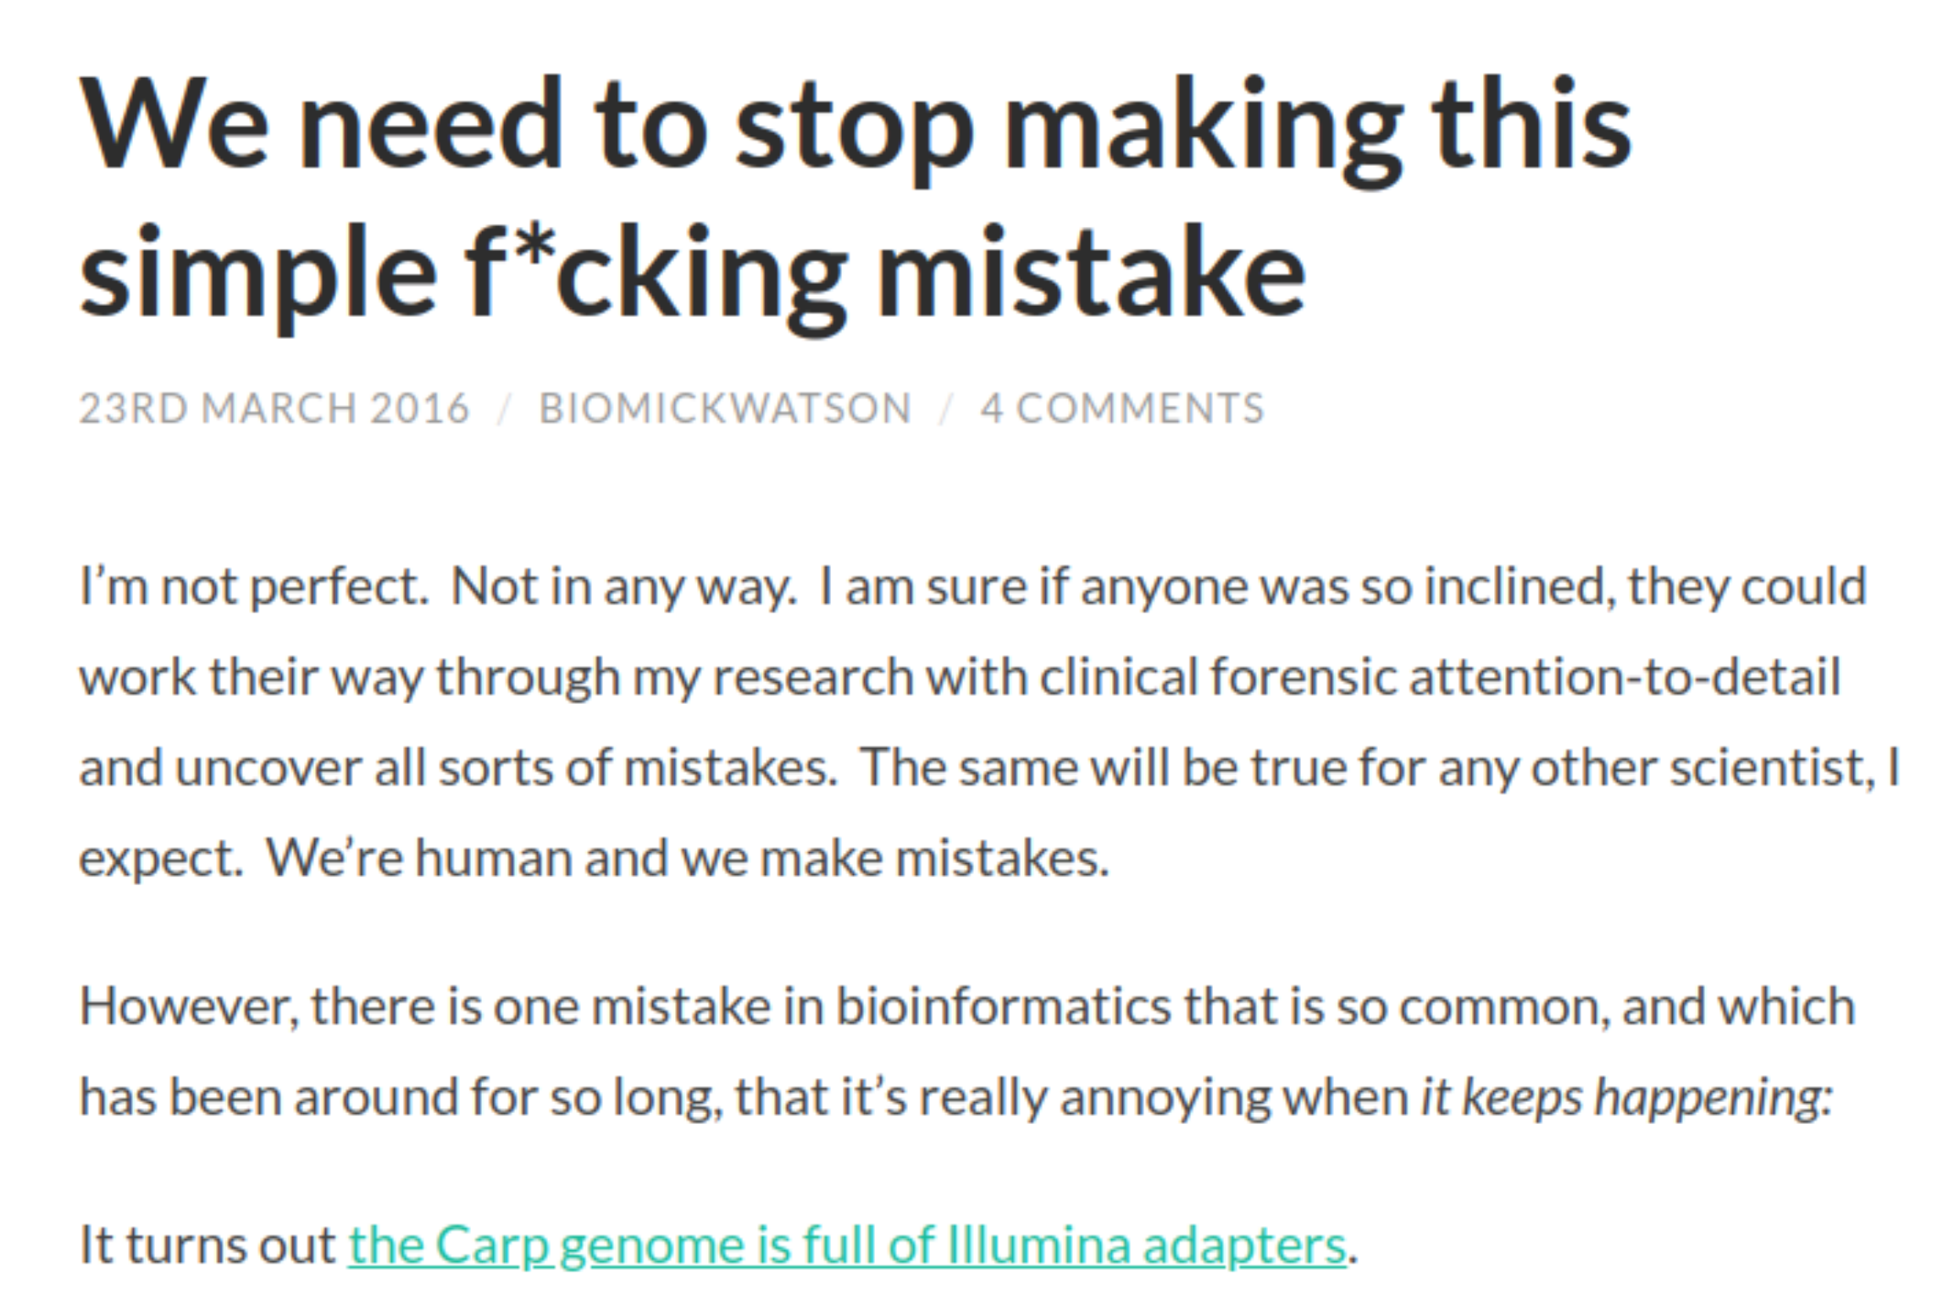Viewport: 1943px width, 1307px height.
Task: Click the word "bioinformatics" in second paragraph
Action: coord(1004,1006)
